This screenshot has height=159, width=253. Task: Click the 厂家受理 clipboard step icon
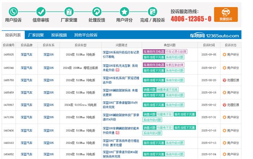pos(69,11)
